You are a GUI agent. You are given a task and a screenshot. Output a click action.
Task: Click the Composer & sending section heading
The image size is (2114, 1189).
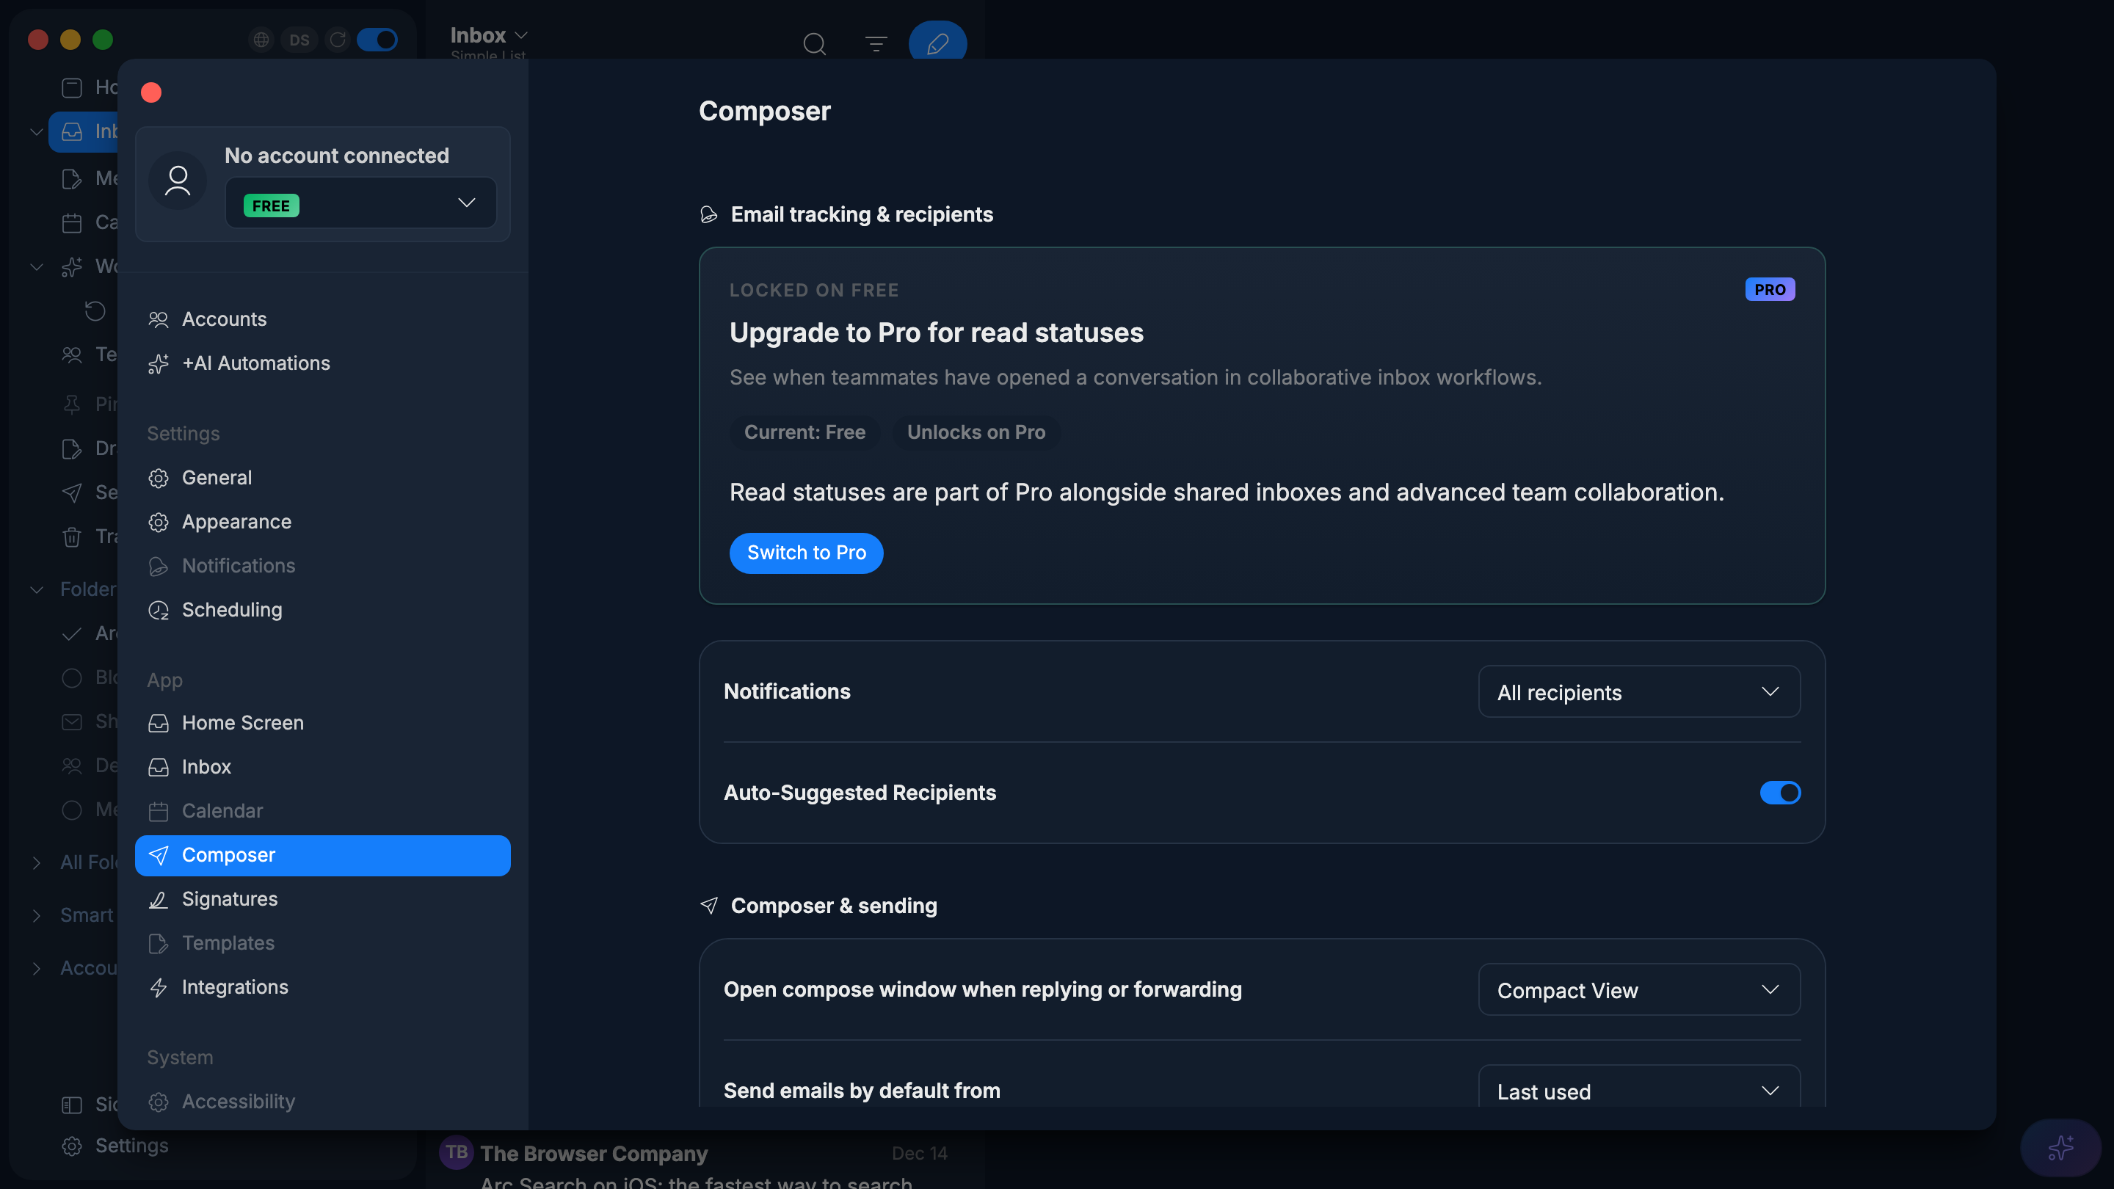[834, 905]
